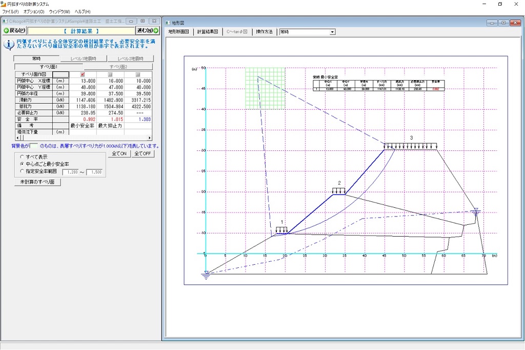Minimize the 地形図 window
The image size is (525, 350).
(x=492, y=23)
